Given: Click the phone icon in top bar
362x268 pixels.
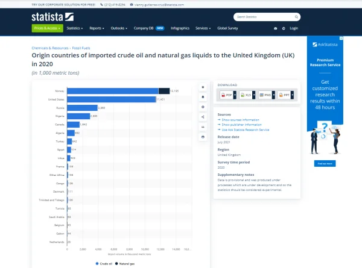Looking at the screenshot, I should click(101, 5).
